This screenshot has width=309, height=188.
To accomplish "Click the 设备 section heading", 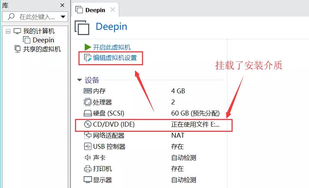I will coord(92,80).
